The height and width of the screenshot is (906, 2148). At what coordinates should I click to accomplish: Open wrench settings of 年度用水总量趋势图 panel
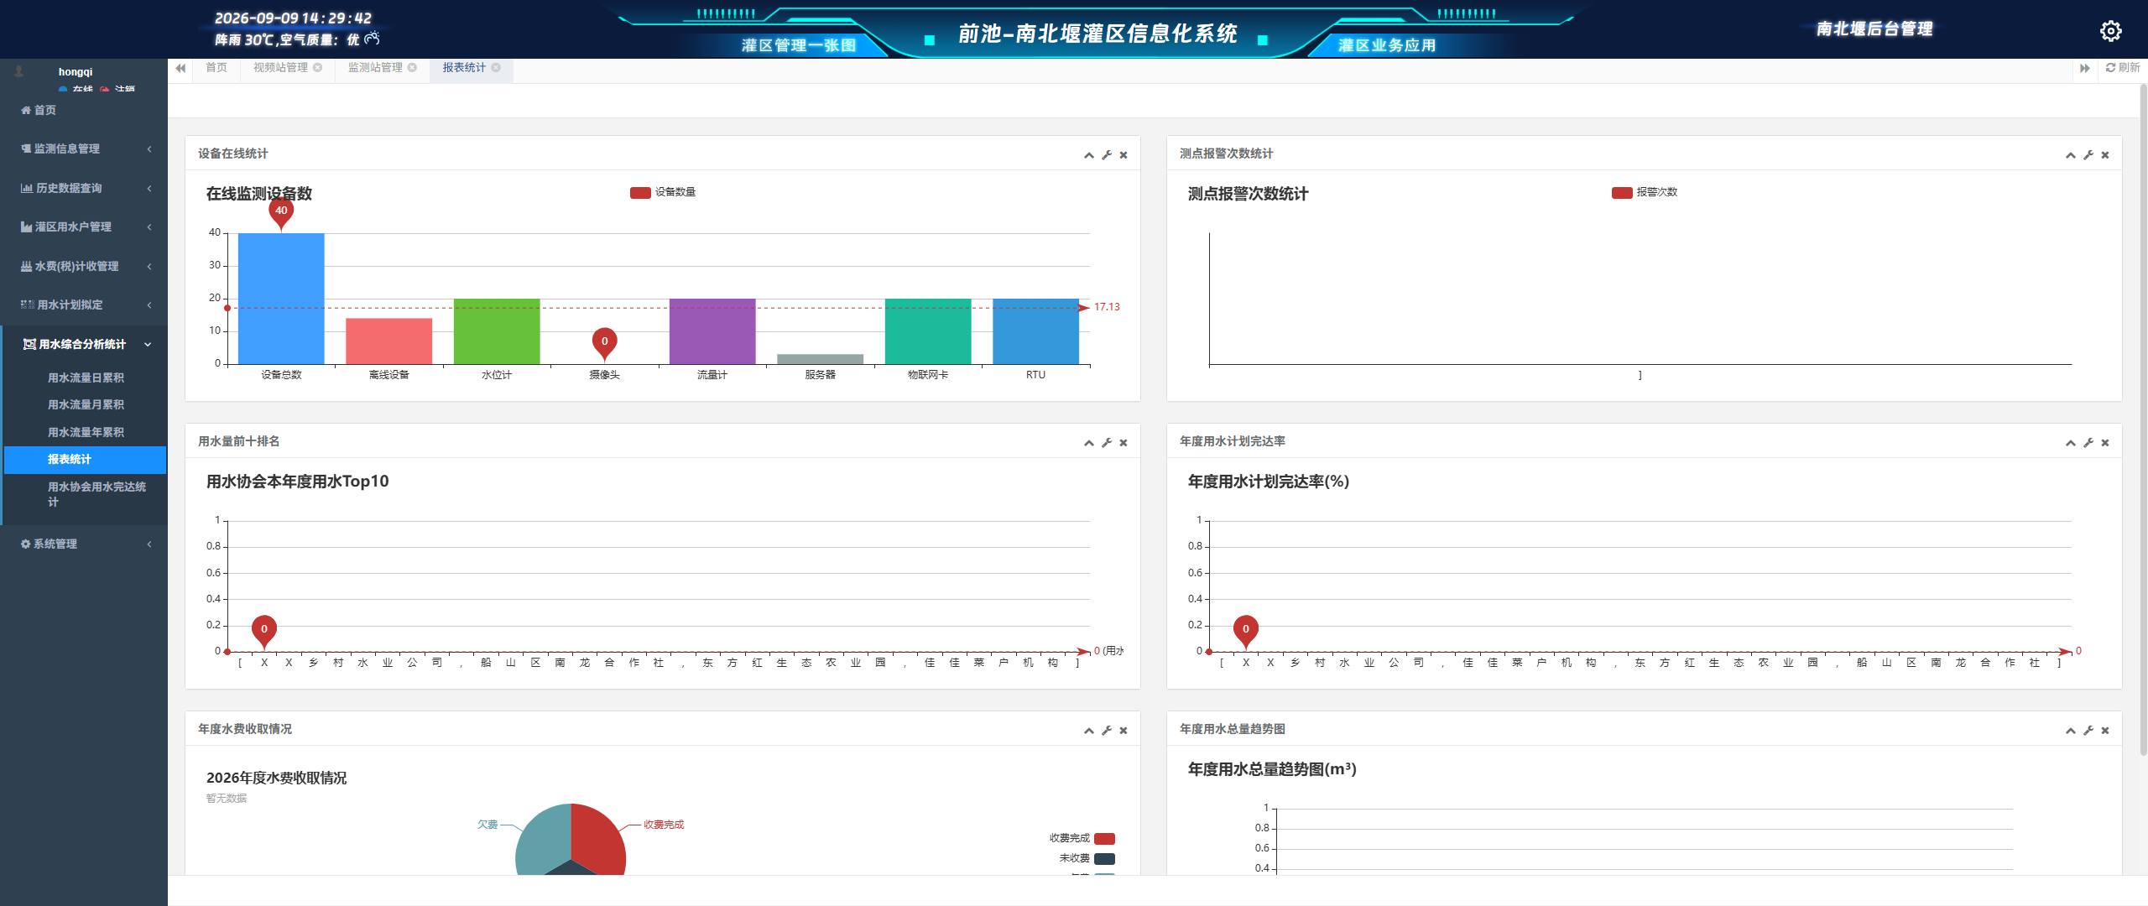click(x=2088, y=731)
